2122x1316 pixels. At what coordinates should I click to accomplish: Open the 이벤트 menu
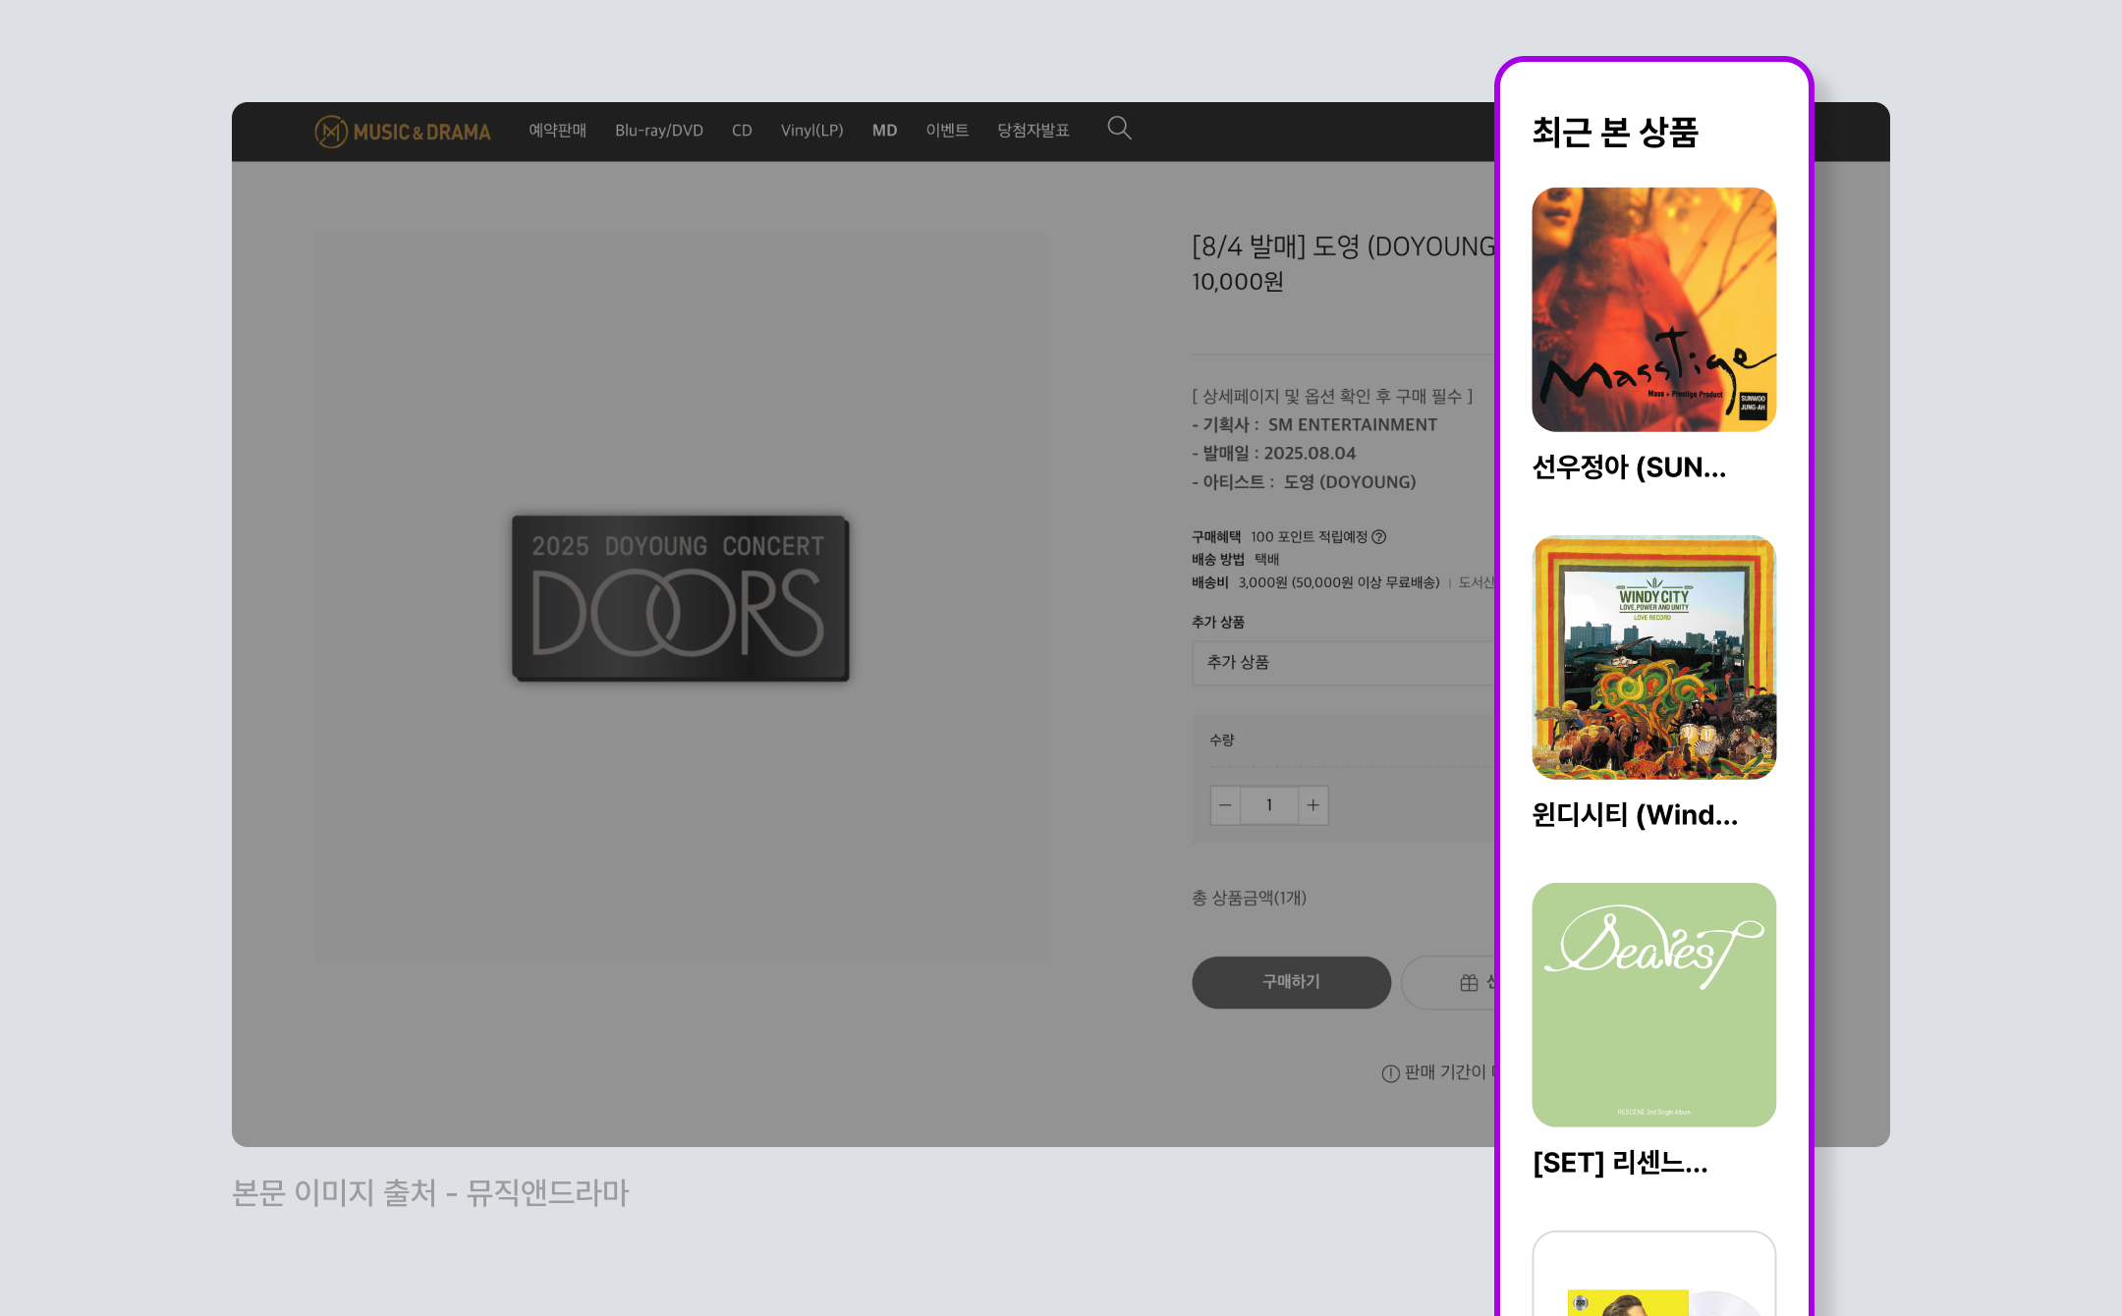pos(947,131)
